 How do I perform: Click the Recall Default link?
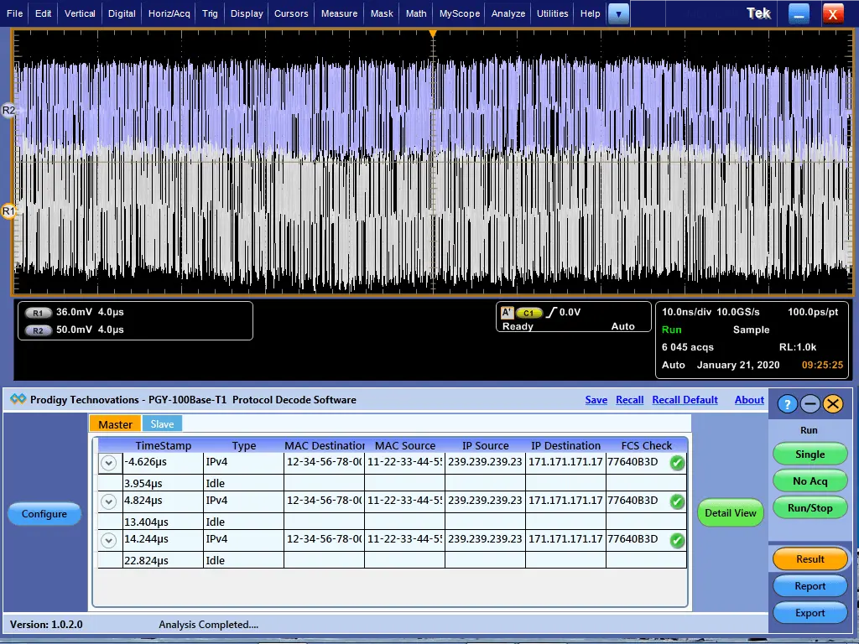[x=685, y=400]
